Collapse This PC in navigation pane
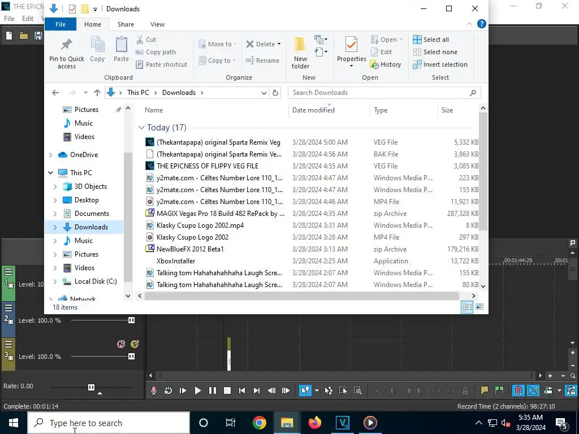 pyautogui.click(x=50, y=173)
